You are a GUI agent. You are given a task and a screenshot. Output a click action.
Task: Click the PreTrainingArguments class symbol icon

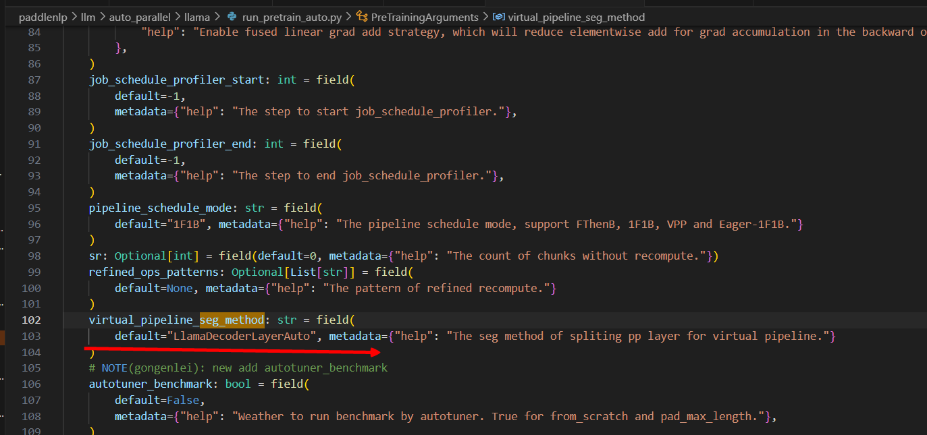pos(362,17)
